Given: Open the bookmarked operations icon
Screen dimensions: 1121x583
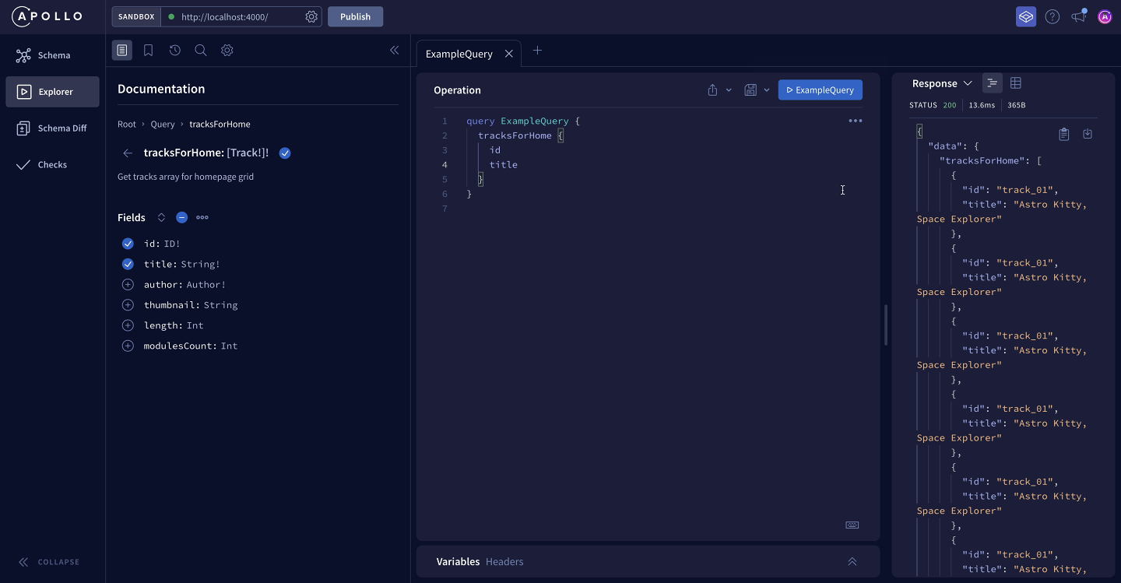Looking at the screenshot, I should pyautogui.click(x=148, y=50).
